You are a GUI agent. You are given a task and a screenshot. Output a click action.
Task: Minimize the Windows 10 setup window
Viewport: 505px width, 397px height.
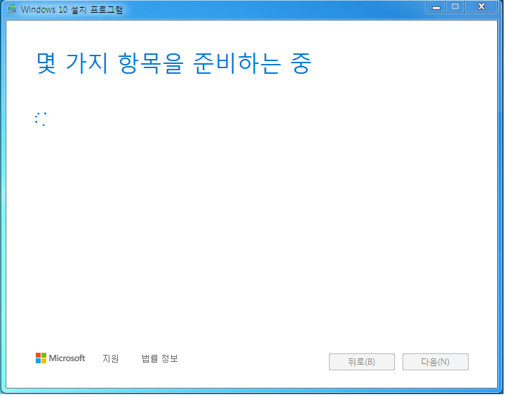pyautogui.click(x=437, y=7)
